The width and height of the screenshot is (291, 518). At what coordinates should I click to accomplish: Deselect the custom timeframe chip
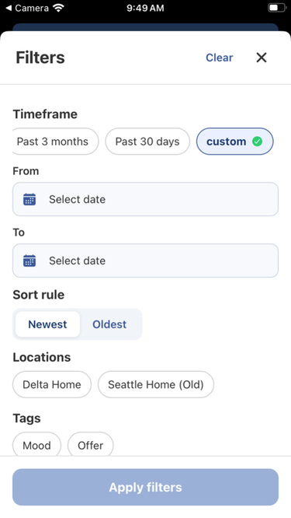pyautogui.click(x=234, y=142)
